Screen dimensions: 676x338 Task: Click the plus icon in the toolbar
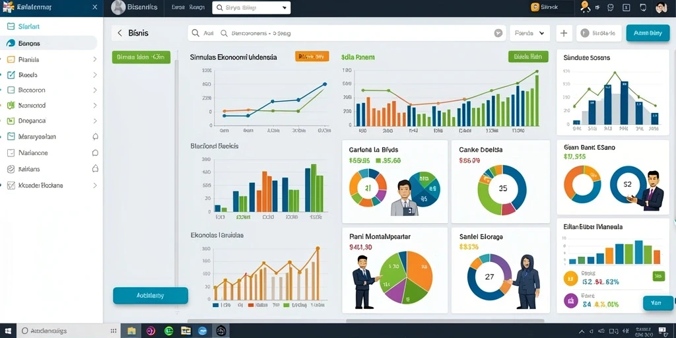[564, 33]
